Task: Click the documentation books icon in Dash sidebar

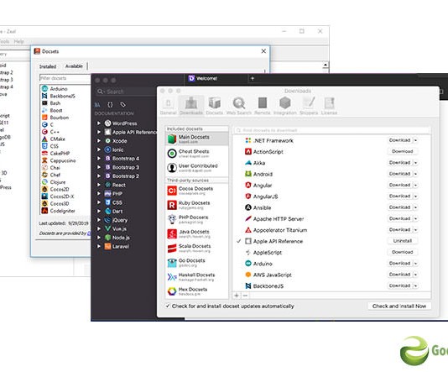Action: click(97, 105)
